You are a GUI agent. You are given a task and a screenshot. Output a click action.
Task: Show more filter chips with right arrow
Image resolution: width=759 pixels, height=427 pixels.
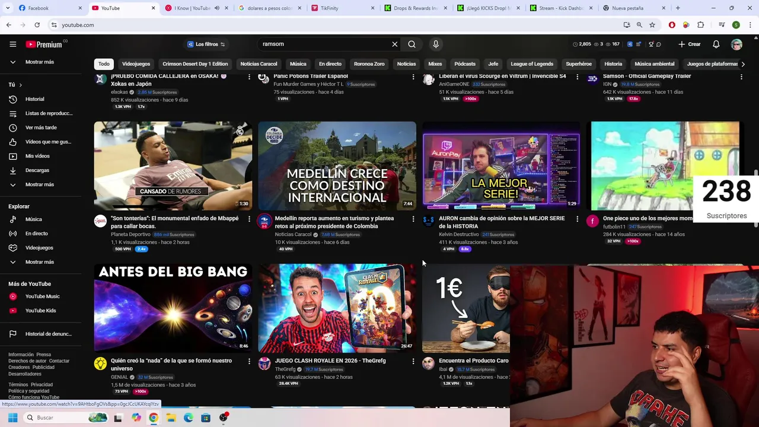(x=743, y=63)
